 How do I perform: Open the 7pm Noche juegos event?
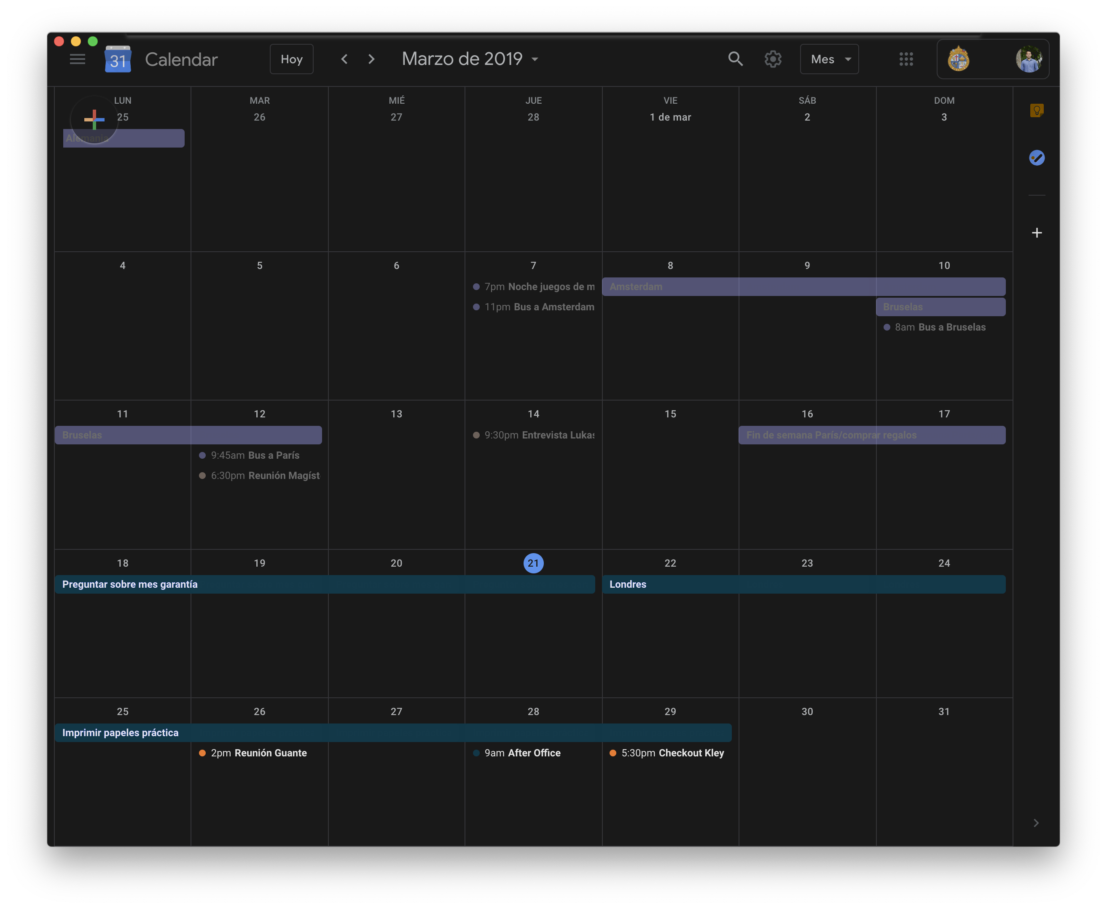(x=533, y=286)
